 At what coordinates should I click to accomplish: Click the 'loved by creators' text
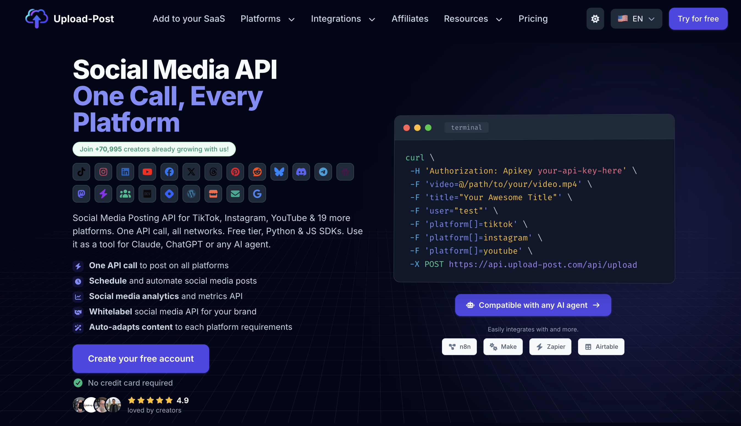coord(154,411)
